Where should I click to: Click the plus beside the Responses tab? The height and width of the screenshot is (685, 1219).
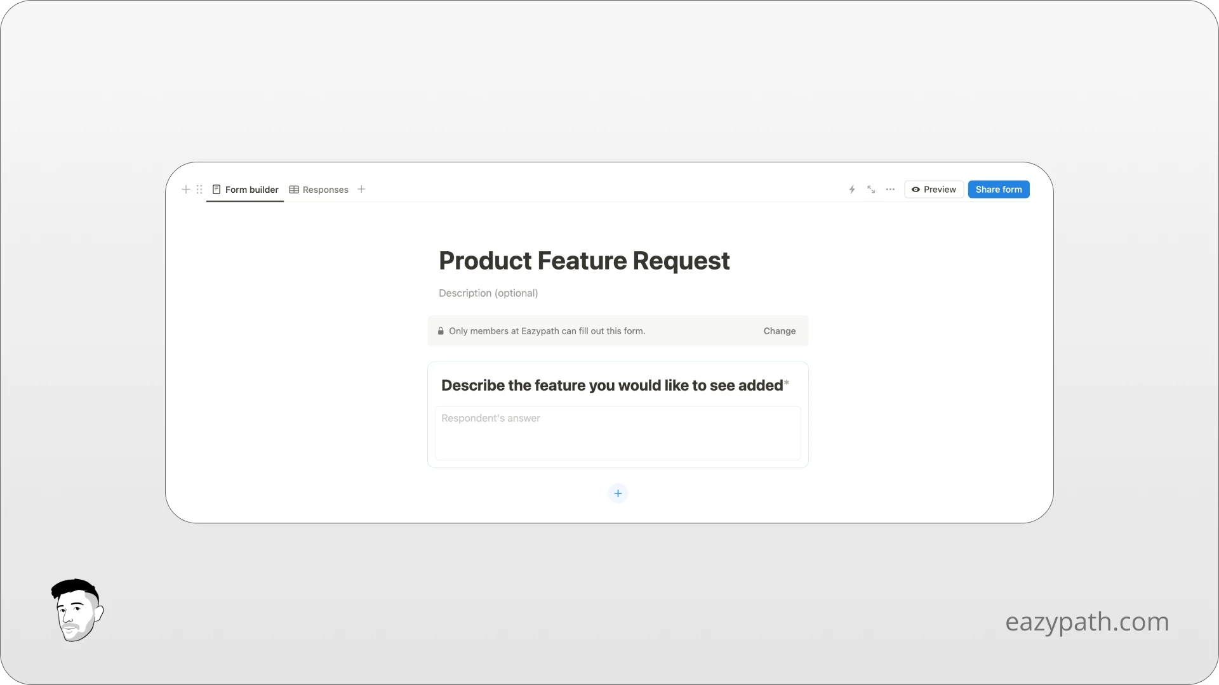(361, 189)
